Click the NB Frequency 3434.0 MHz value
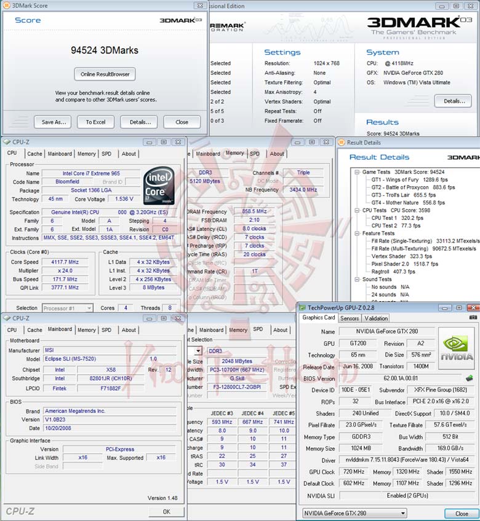This screenshot has height=521, width=480. coord(303,190)
